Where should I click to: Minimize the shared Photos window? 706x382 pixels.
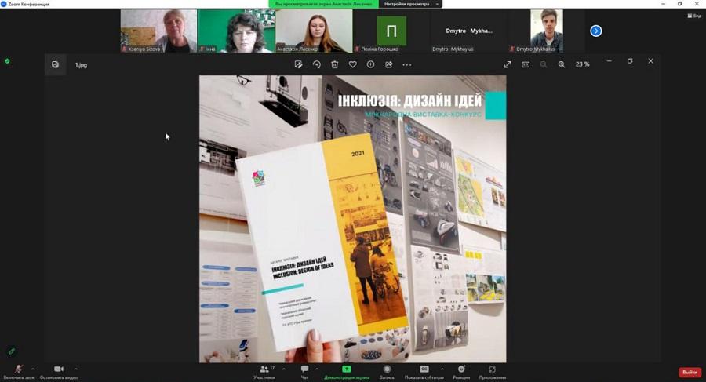point(610,61)
